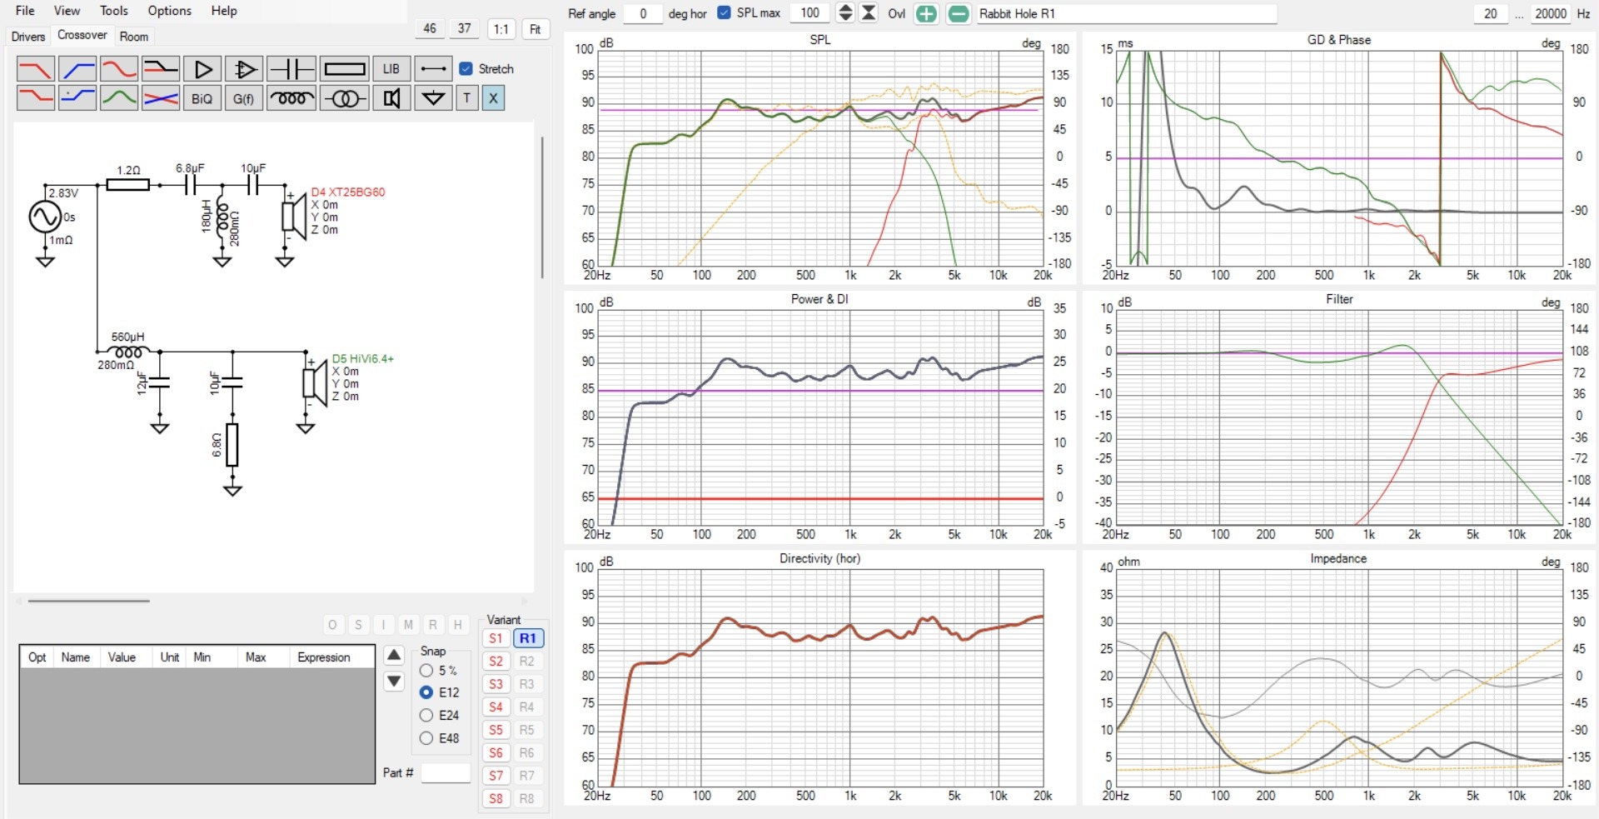Viewport: 1599px width, 819px height.
Task: Click the Part # input field
Action: (446, 773)
